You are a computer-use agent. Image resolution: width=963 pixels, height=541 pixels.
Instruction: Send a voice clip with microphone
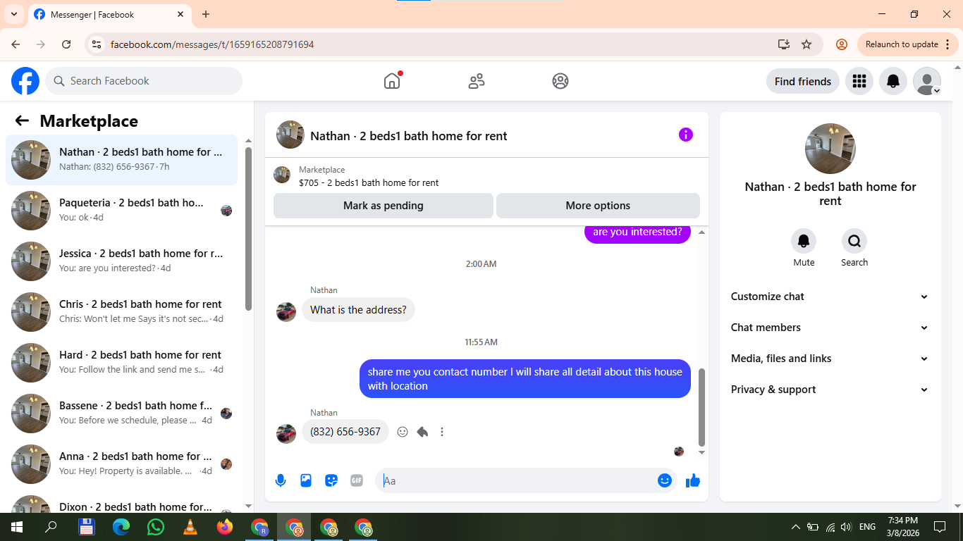[281, 480]
